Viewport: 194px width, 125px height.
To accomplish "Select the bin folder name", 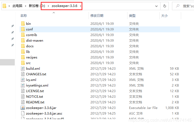I will [x=28, y=24].
